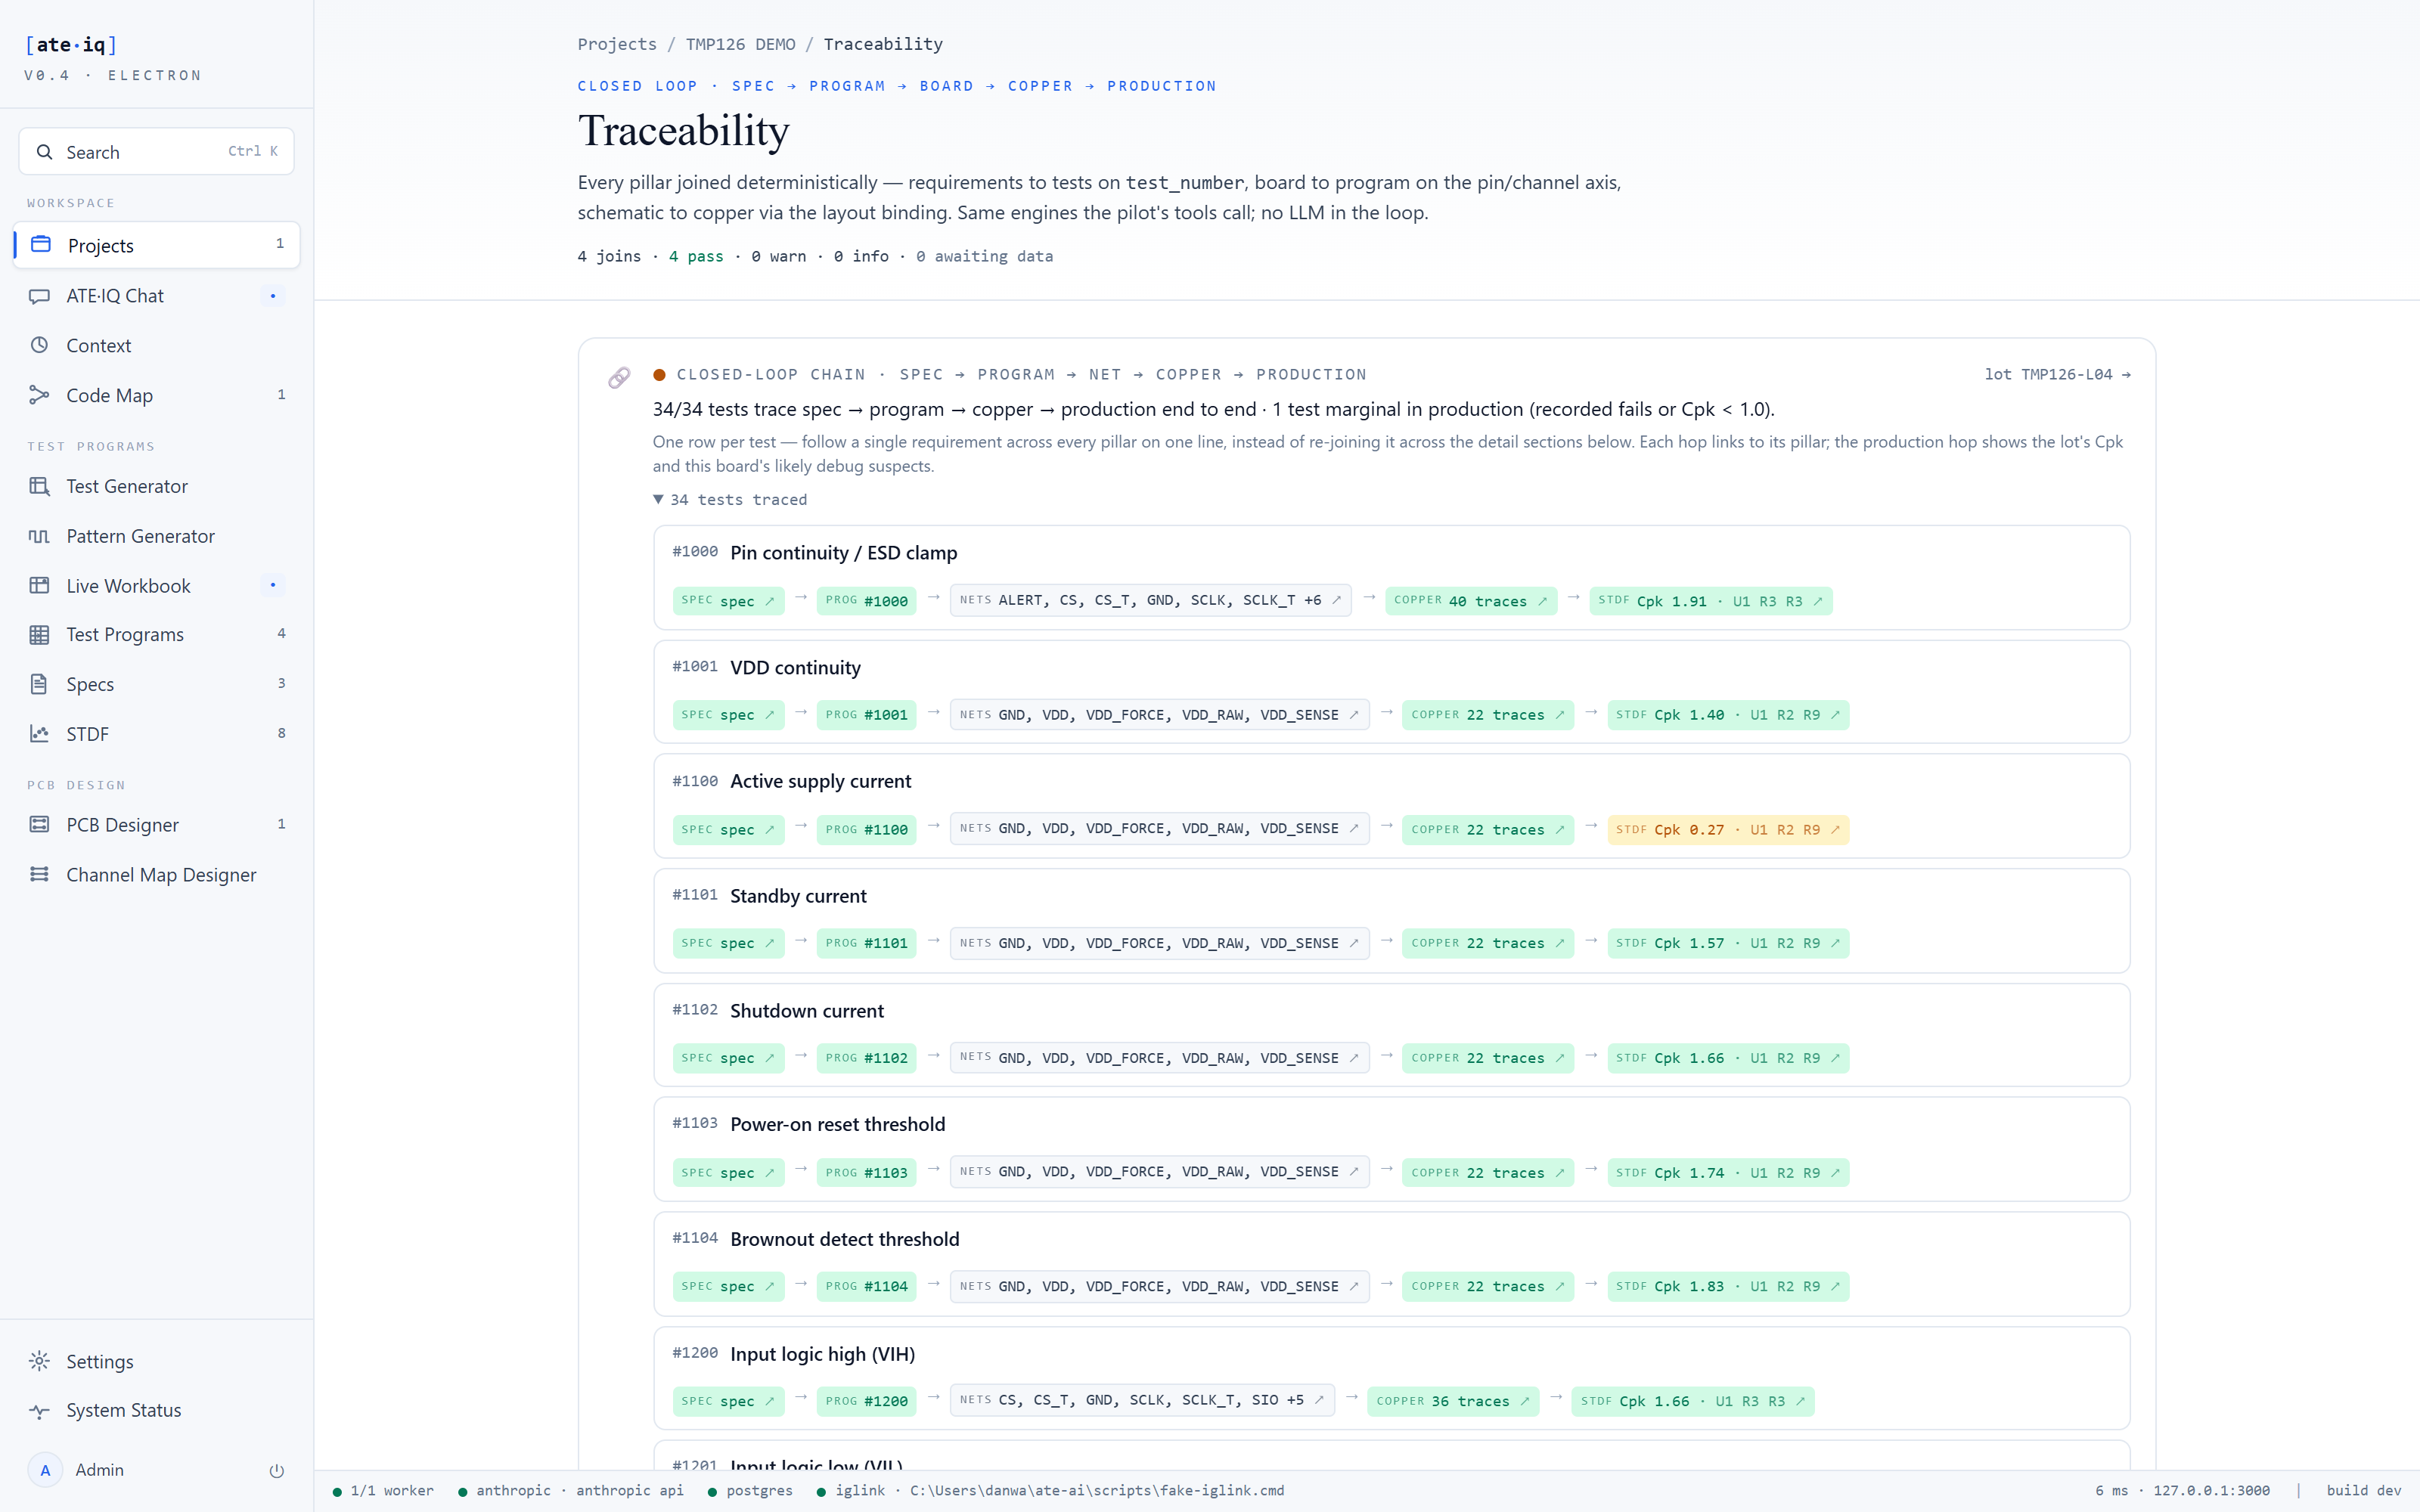The width and height of the screenshot is (2420, 1512).
Task: Click the ATE·IQ Chat bubble icon
Action: (40, 296)
